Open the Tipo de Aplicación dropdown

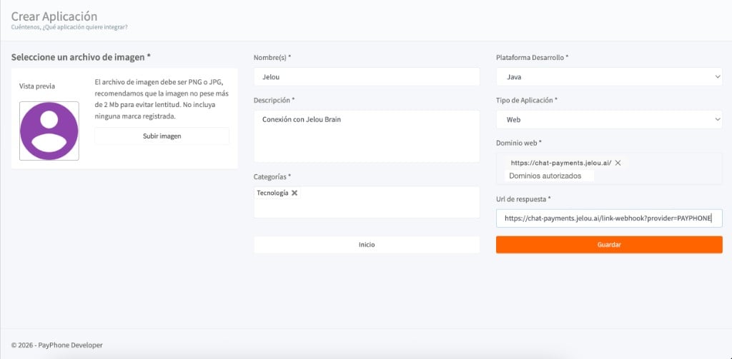pos(609,119)
